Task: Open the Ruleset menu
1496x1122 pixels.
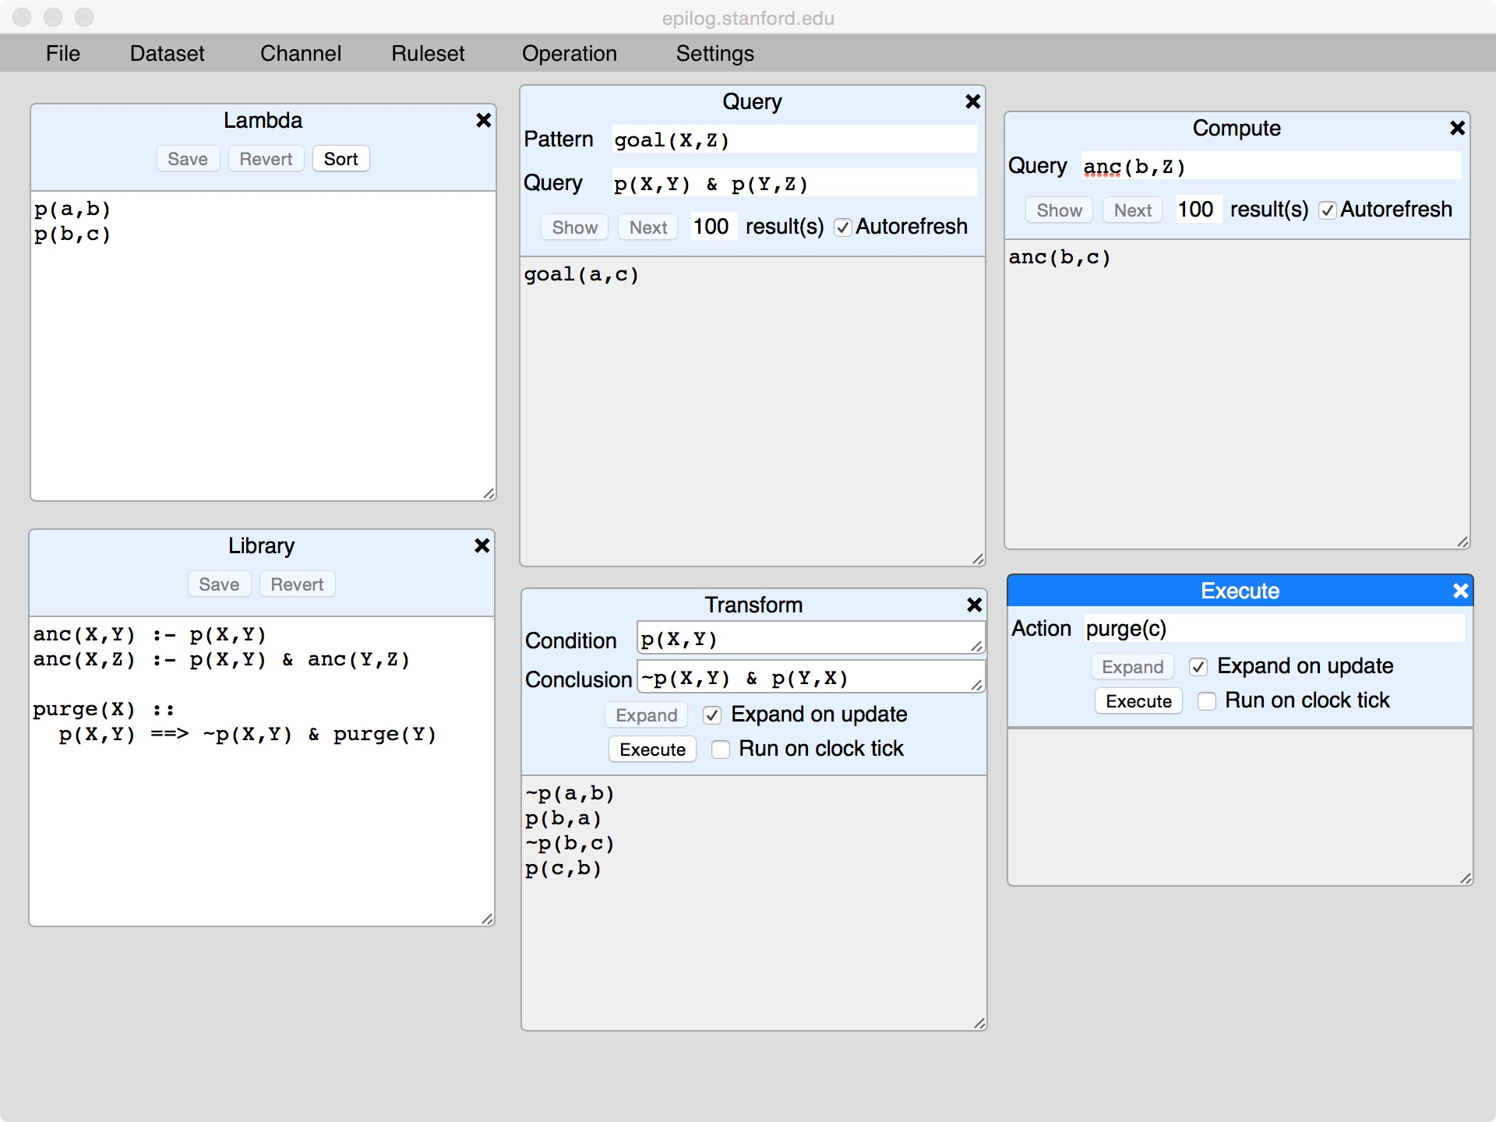Action: click(428, 53)
